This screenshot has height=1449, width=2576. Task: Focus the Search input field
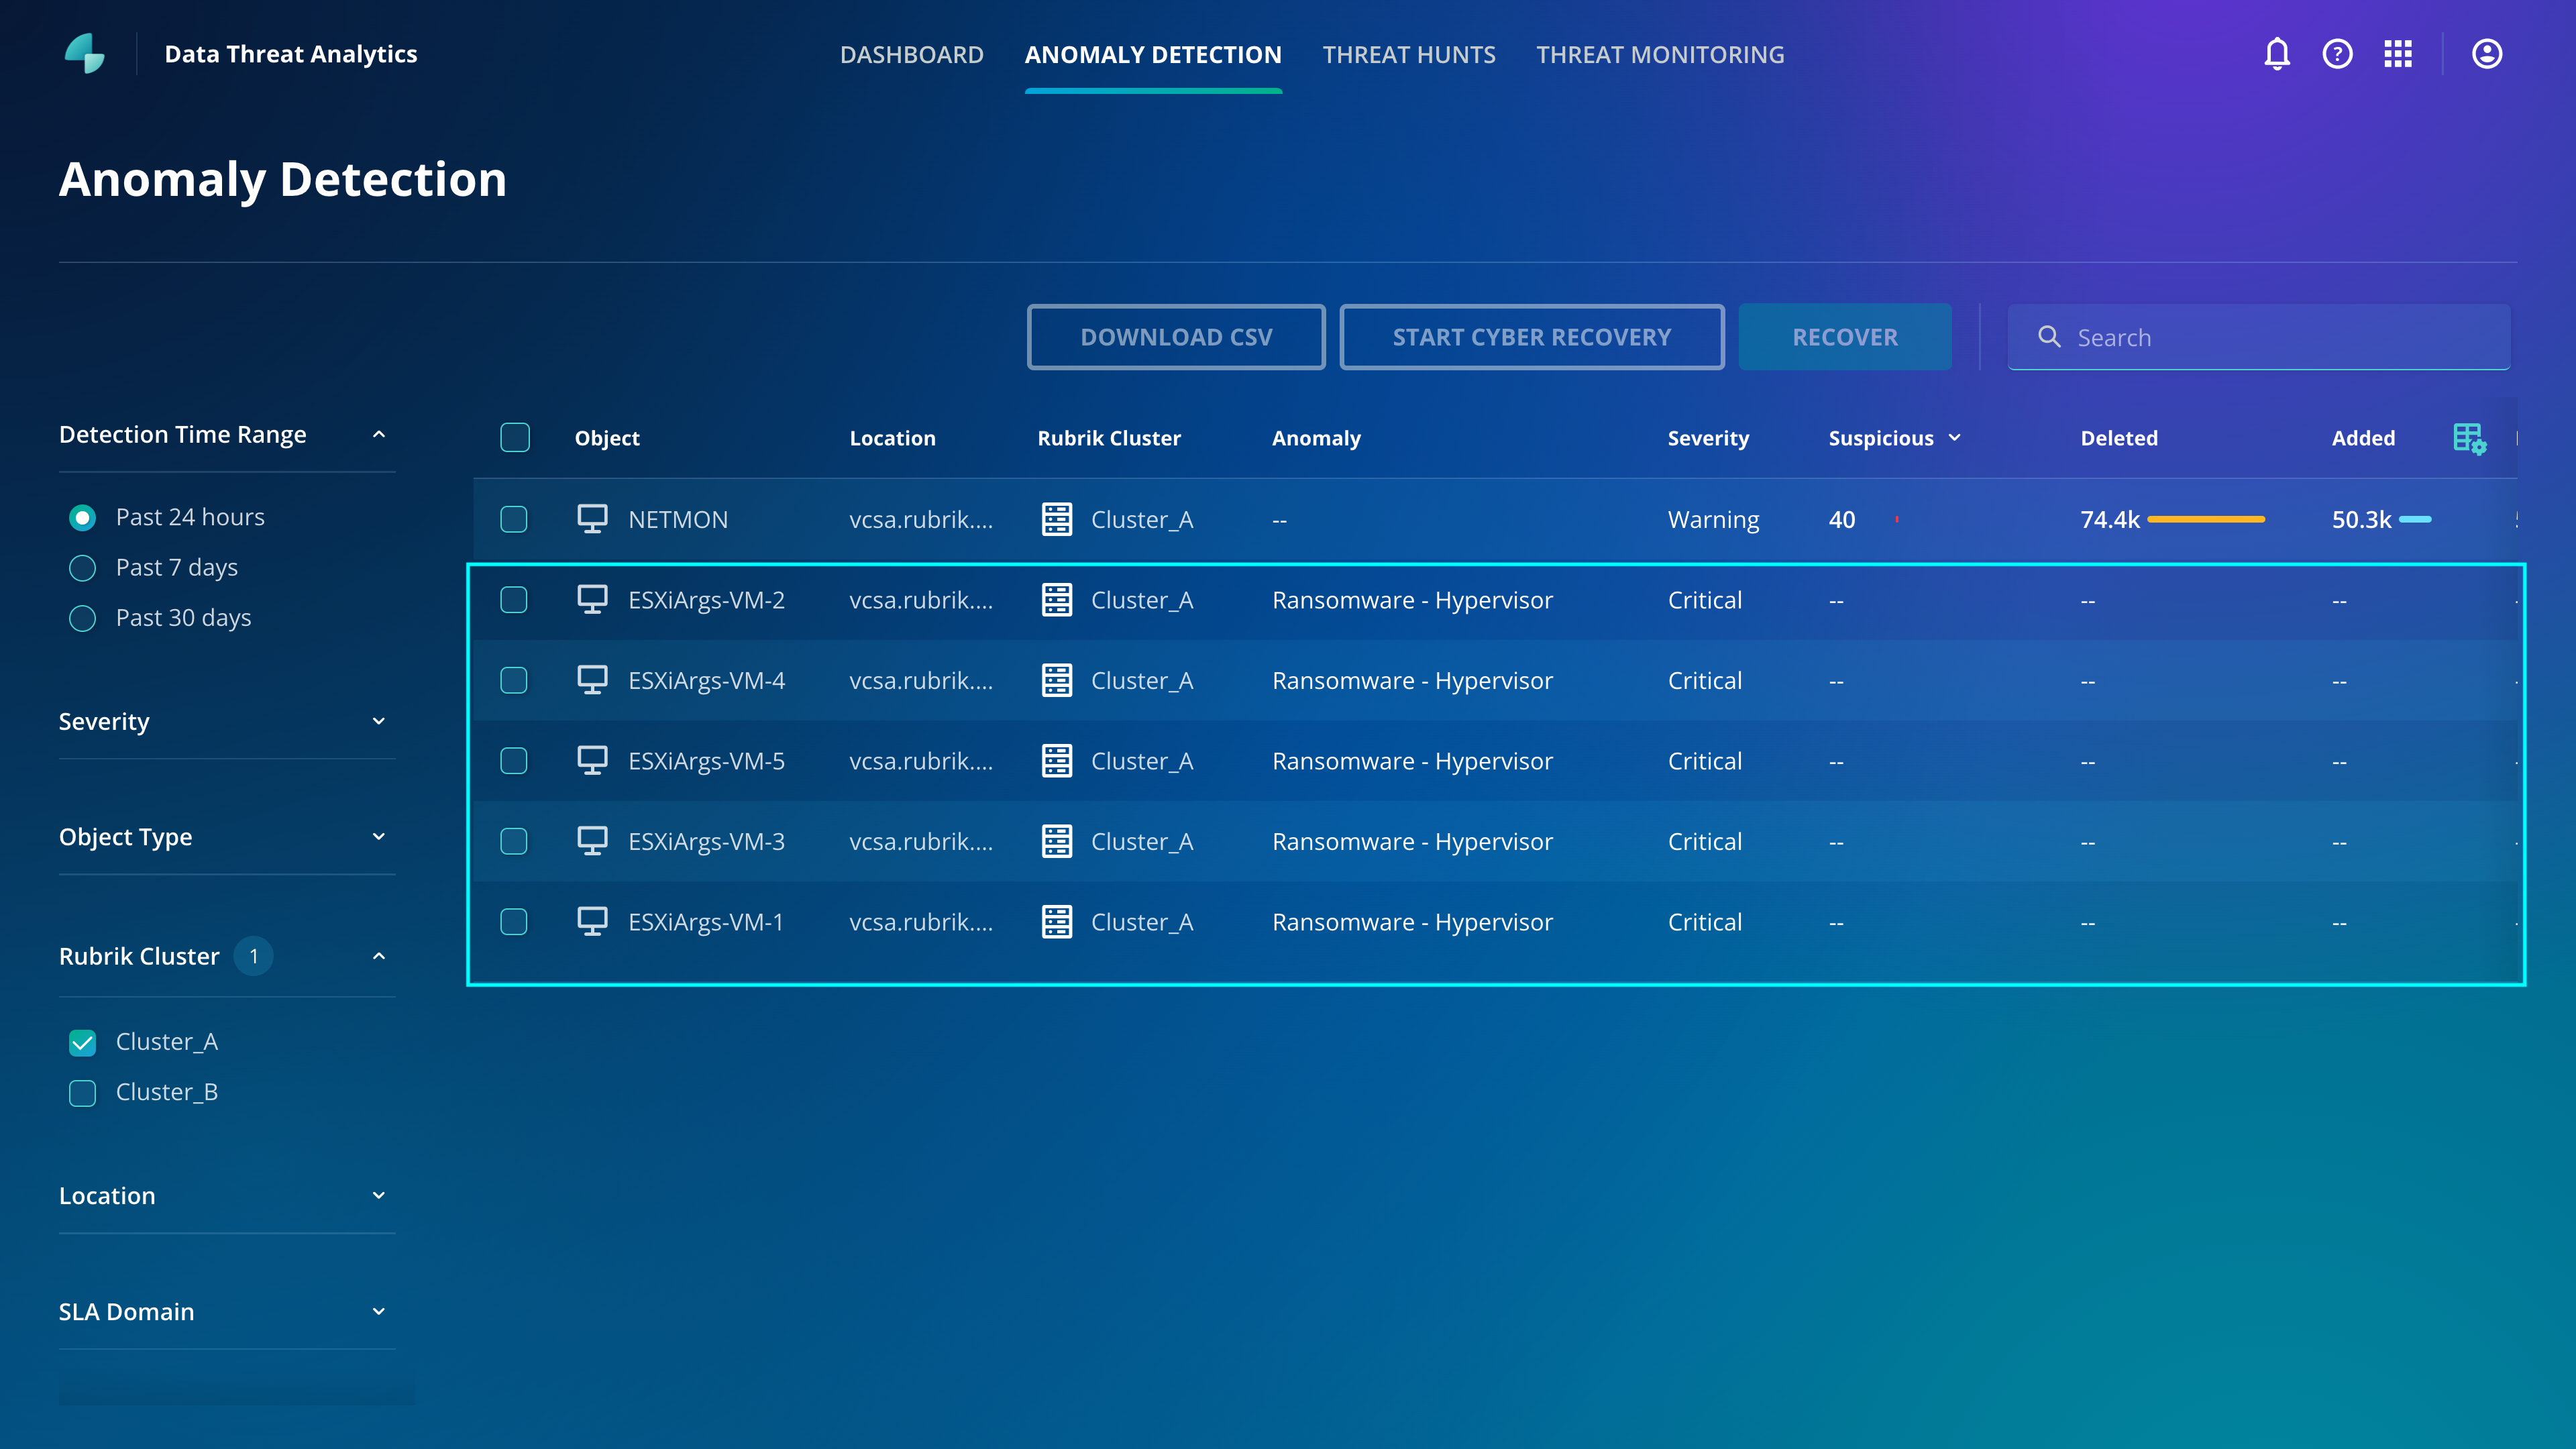tap(2259, 337)
